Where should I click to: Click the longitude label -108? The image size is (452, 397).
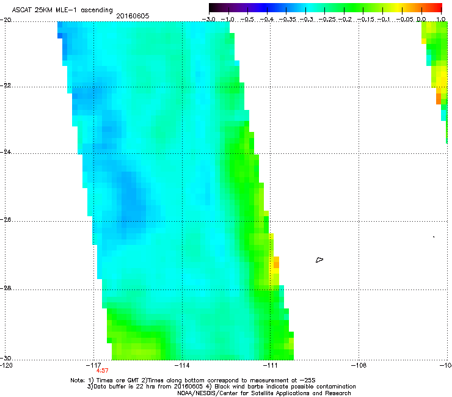359,365
